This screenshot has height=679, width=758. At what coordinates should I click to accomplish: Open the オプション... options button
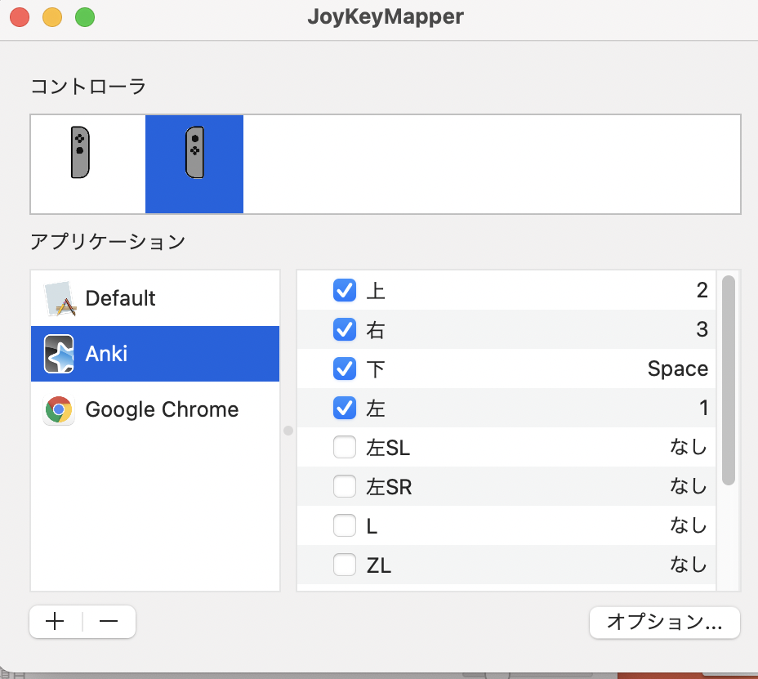click(x=664, y=623)
